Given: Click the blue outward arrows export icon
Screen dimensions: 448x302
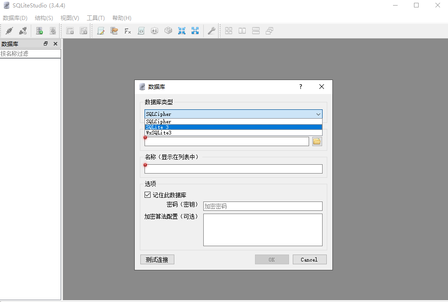Looking at the screenshot, I should tap(195, 31).
